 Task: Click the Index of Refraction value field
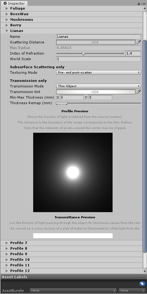pos(133,53)
